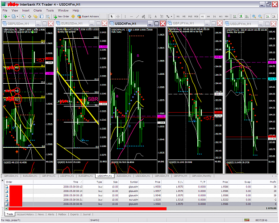Image resolution: width=279 pixels, height=223 pixels.
Task: Expand the Profiles dropdown arrow
Action: tap(17, 16)
